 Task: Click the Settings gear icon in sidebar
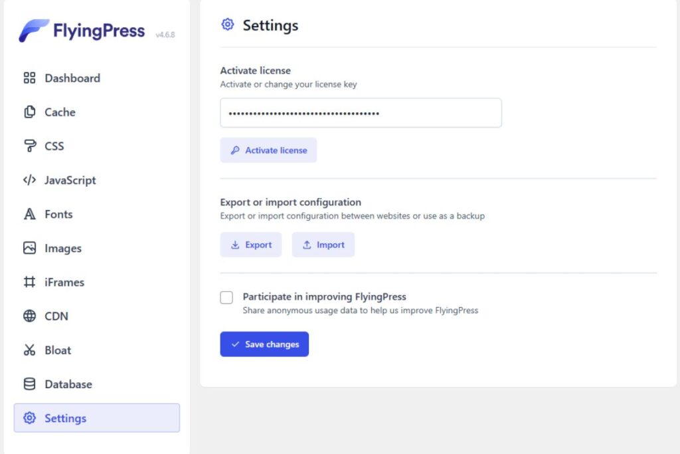(x=29, y=418)
